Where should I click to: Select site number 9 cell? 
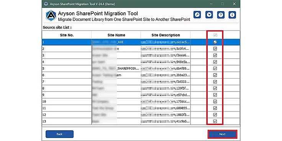point(67,95)
